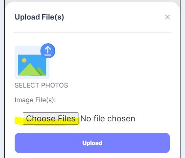Select the landscape photo picture icon
185x158 pixels.
tap(32, 65)
